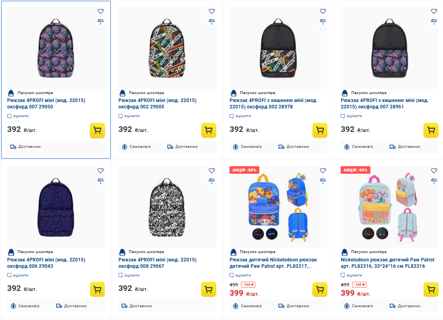
Task: Open Nickelodeon Paw Patrol PL82316 product title
Action: coord(387,263)
